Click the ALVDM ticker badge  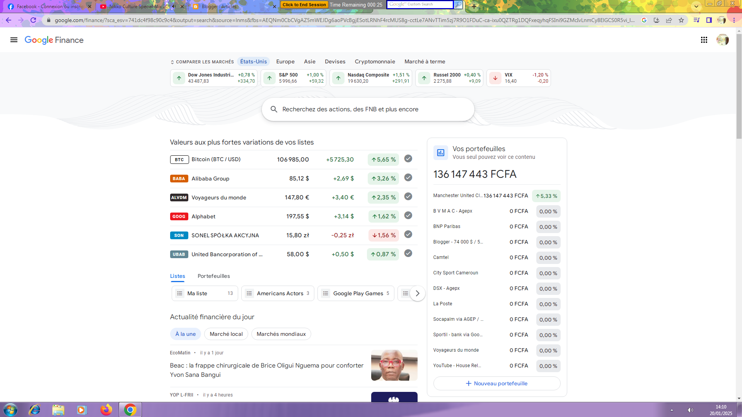coord(179,197)
